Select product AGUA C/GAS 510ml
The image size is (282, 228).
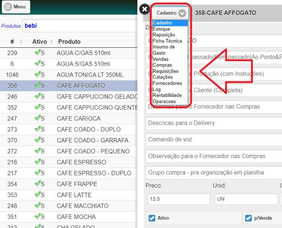coord(83,53)
